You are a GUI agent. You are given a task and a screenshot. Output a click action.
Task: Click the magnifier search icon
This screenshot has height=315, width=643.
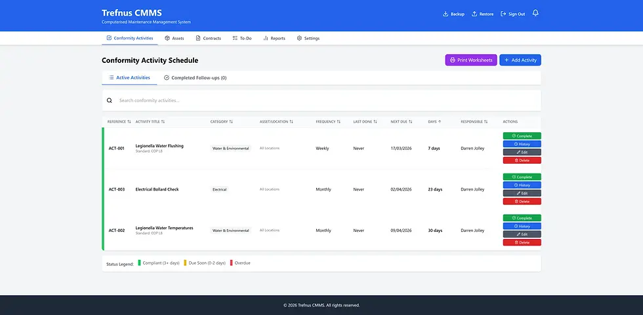(109, 100)
